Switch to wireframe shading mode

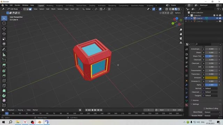pyautogui.click(x=170, y=9)
